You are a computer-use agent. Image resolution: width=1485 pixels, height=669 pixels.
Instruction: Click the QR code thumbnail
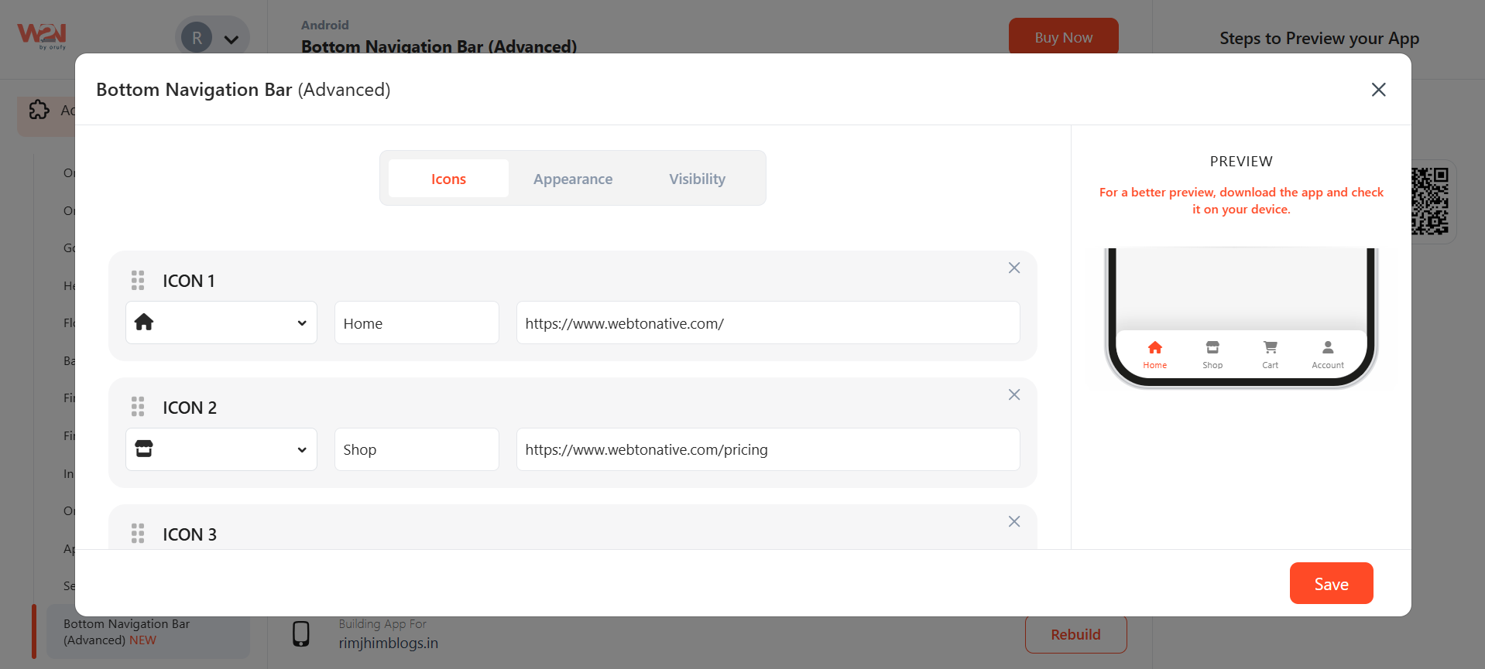1429,201
